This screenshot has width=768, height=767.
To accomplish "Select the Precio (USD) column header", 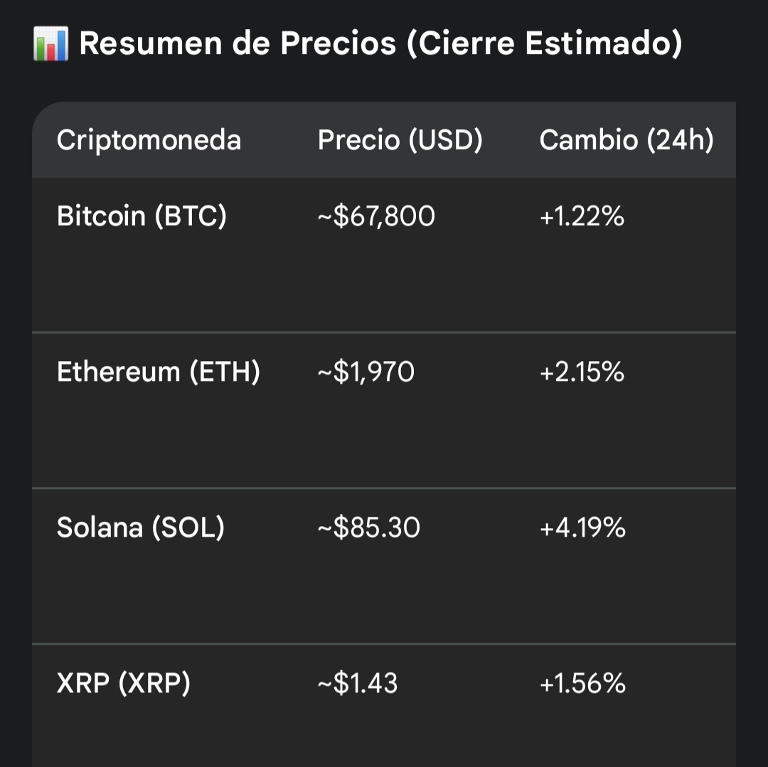I will [x=400, y=140].
